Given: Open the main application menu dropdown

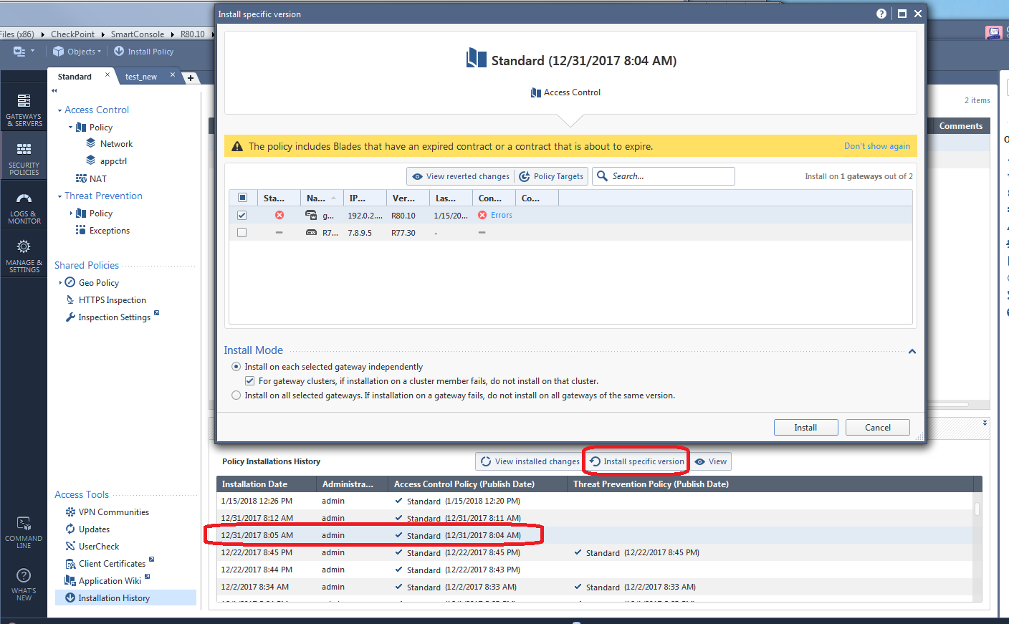Looking at the screenshot, I should pyautogui.click(x=24, y=52).
